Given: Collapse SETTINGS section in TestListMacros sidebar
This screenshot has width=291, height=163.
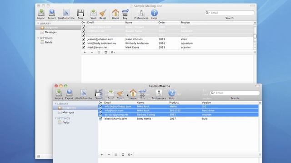Looking at the screenshot, I should (x=55, y=118).
